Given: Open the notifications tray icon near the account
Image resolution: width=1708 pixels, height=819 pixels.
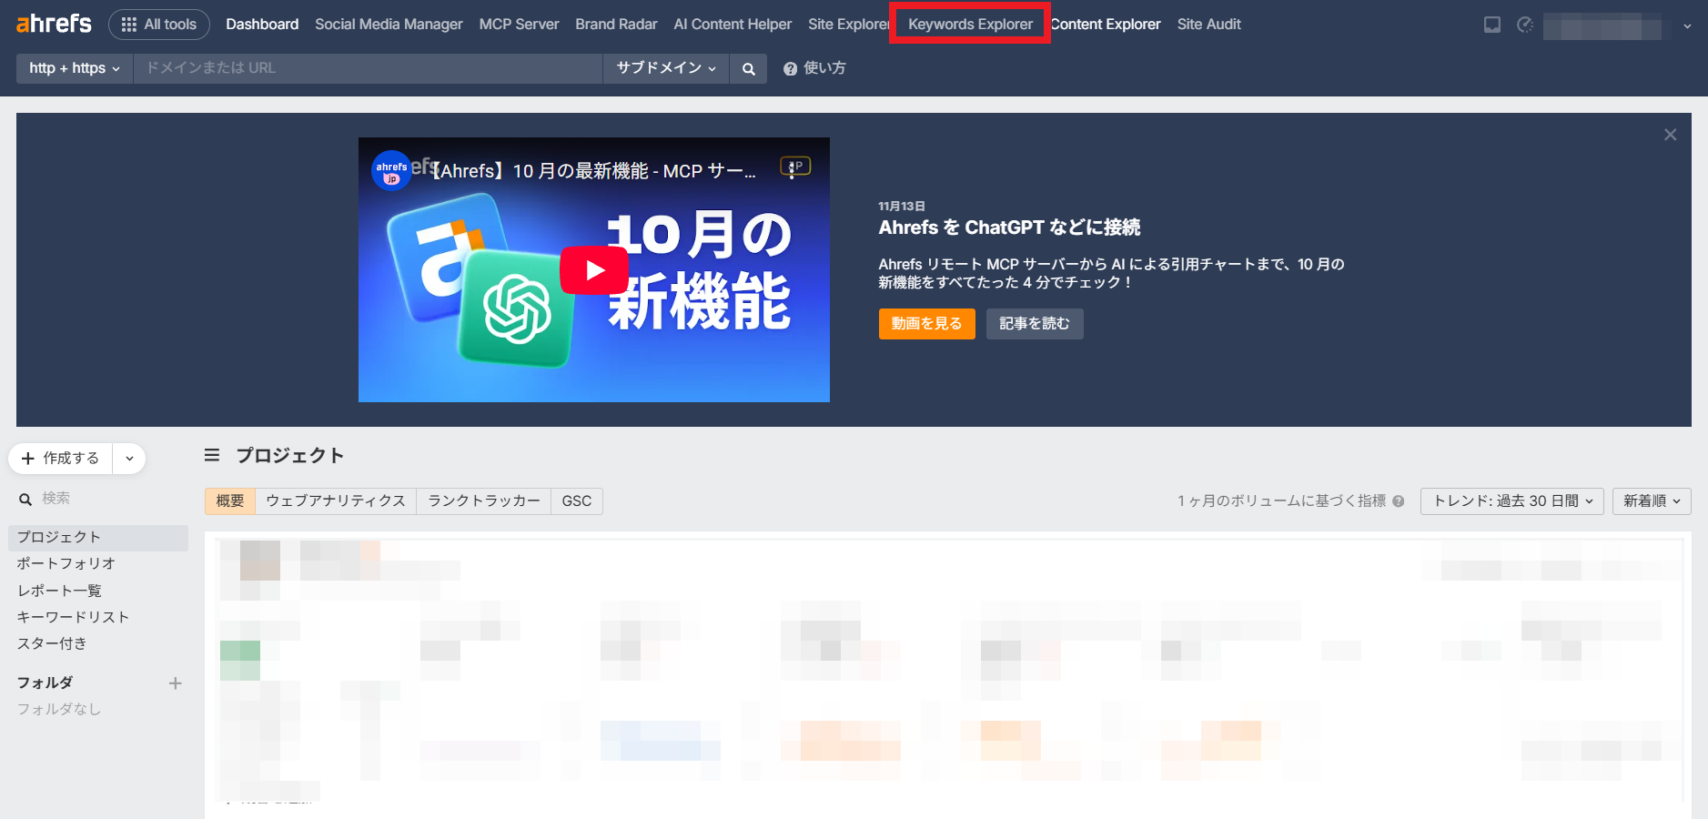Looking at the screenshot, I should 1492,25.
